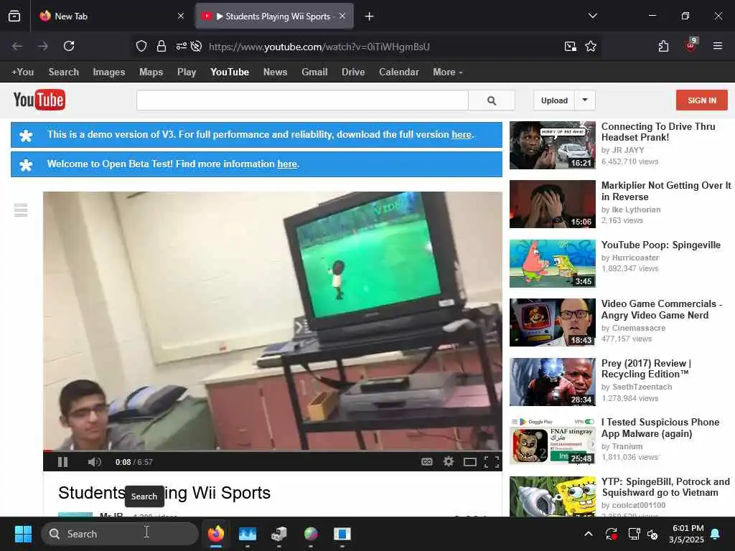
Task: Click the red SIGN IN button
Action: coord(702,100)
